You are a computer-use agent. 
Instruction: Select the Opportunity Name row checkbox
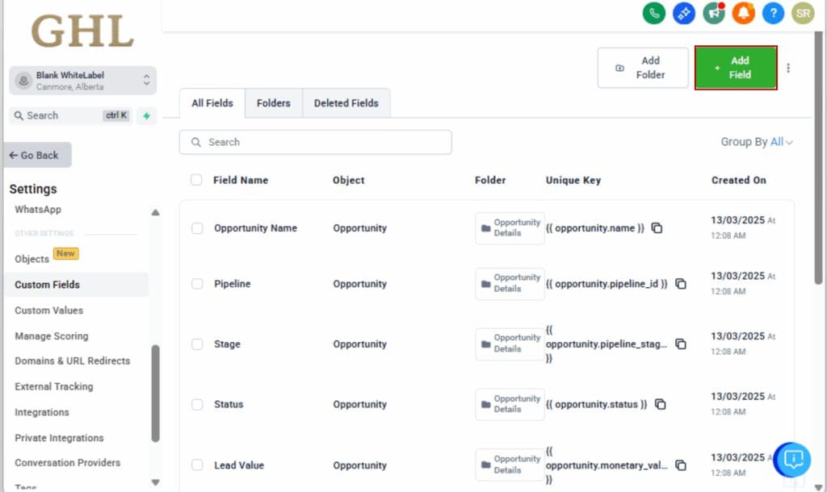coord(196,227)
